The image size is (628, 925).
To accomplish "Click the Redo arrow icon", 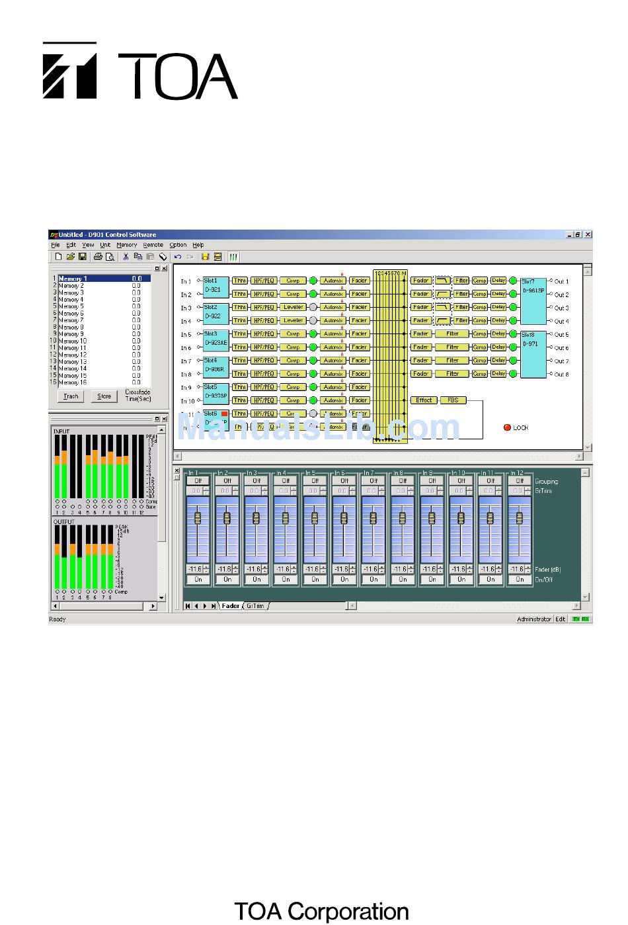I will (x=190, y=257).
